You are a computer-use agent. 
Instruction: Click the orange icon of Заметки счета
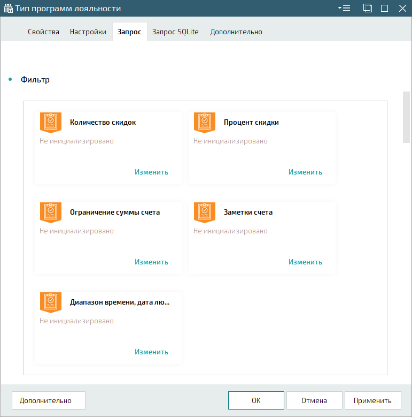coord(205,212)
